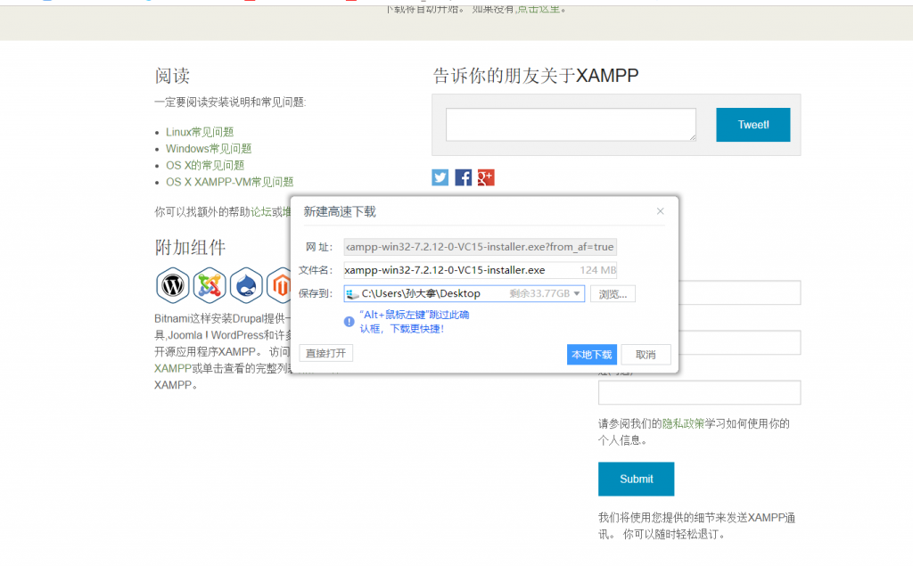Click the 124 MB file size text
This screenshot has height=566, width=913.
point(598,270)
